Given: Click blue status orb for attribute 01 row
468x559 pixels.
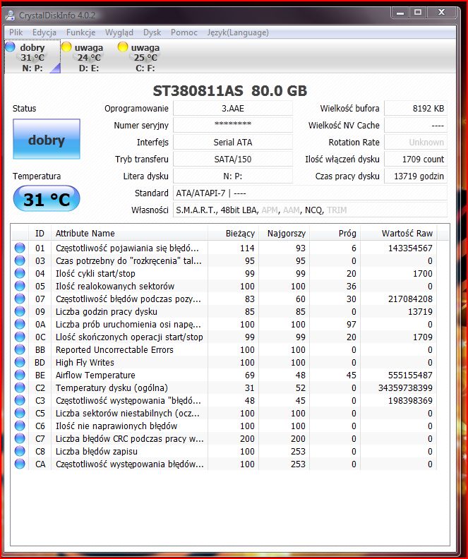Looking at the screenshot, I should [20, 248].
